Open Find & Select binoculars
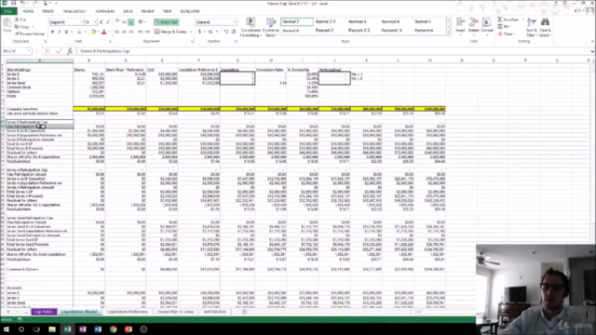Image resolution: width=596 pixels, height=335 pixels. 545,27
